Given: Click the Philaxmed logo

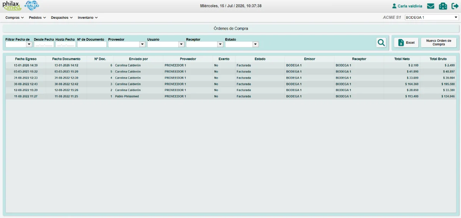Looking at the screenshot, I should click(12, 6).
